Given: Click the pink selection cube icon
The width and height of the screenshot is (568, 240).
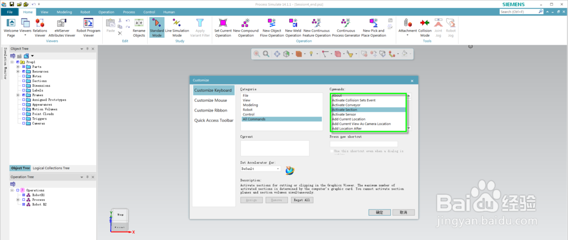Looking at the screenshot, I should pyautogui.click(x=337, y=54).
